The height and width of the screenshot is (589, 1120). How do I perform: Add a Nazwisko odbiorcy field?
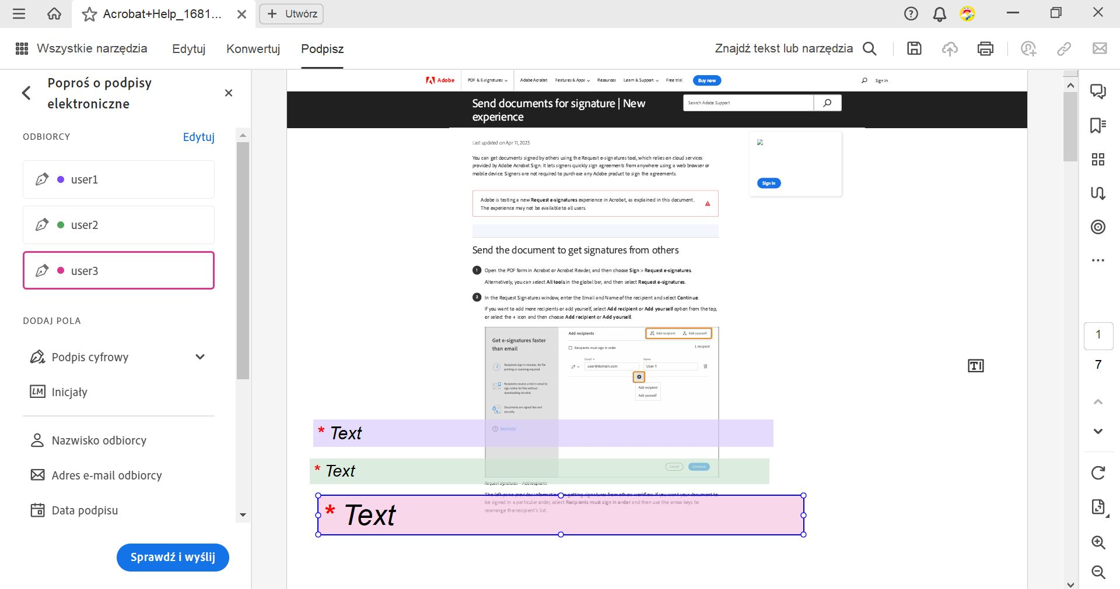tap(88, 440)
